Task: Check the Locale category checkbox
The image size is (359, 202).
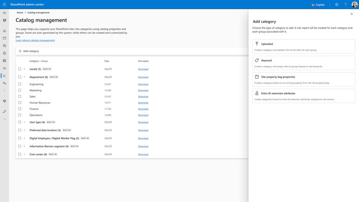Action: point(20,69)
